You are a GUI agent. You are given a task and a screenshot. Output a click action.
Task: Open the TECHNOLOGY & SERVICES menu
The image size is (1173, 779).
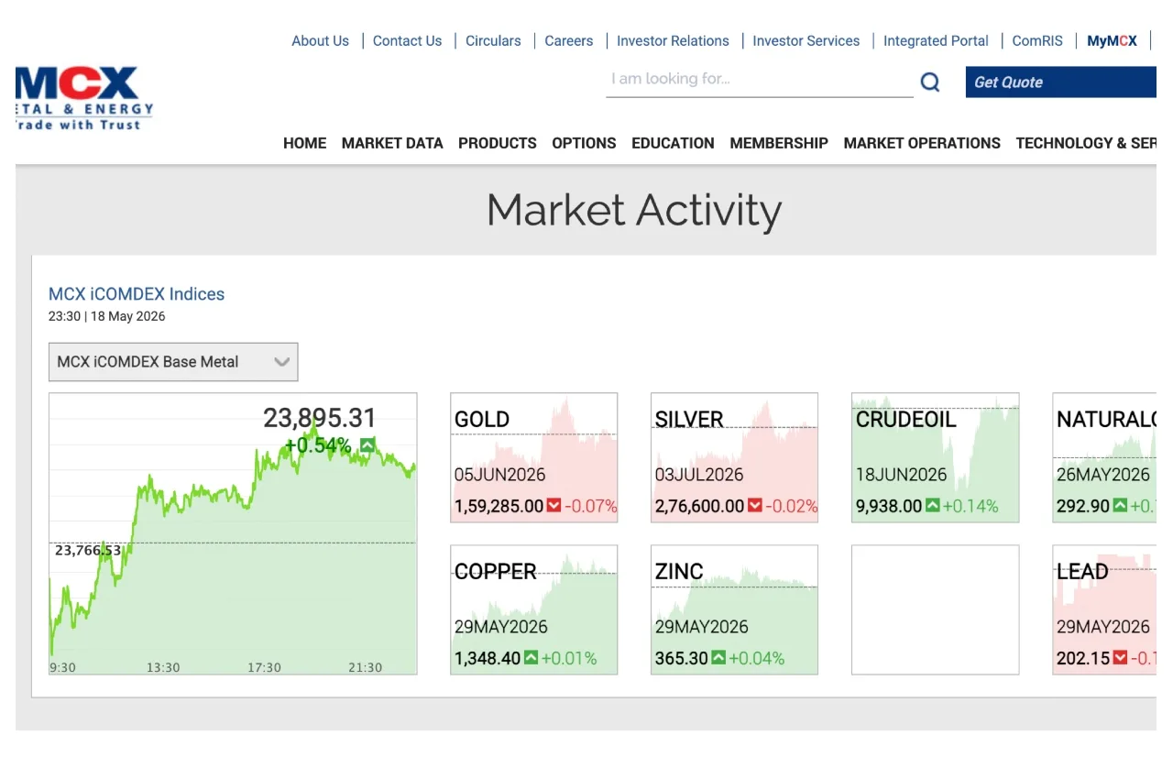1086,143
